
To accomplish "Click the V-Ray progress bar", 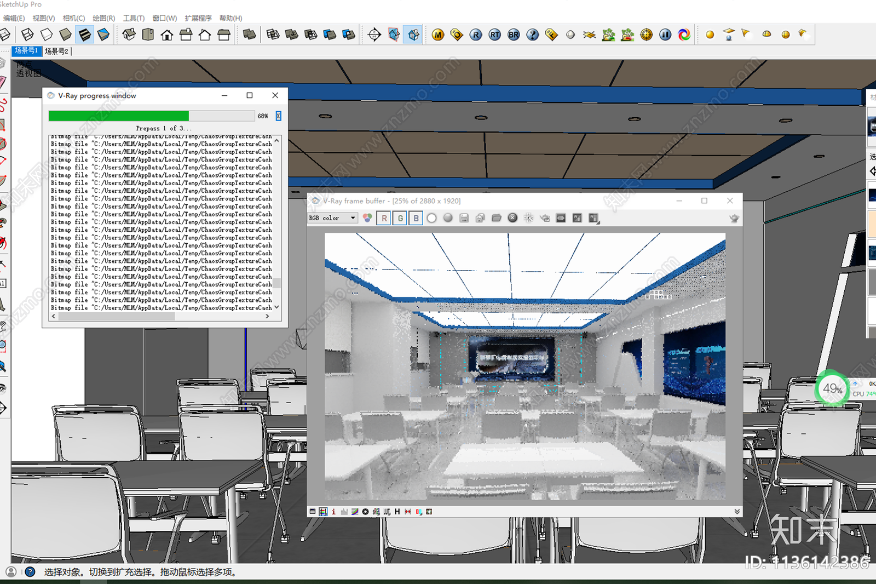I will click(152, 116).
